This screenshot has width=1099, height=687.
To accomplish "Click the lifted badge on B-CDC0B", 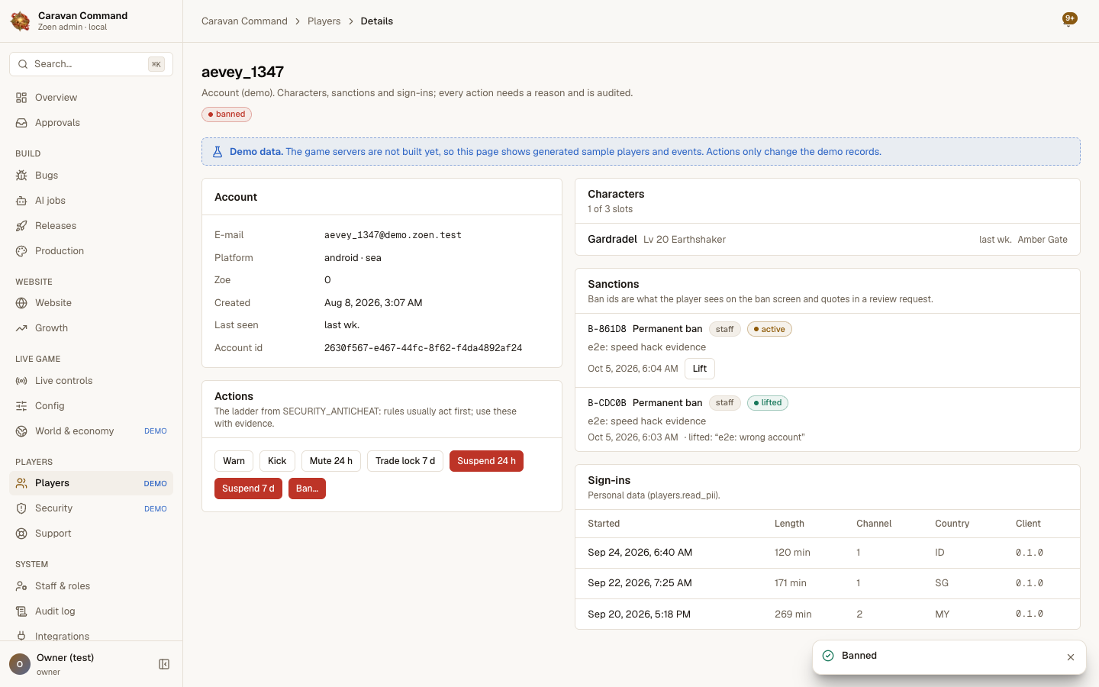I will (x=768, y=403).
